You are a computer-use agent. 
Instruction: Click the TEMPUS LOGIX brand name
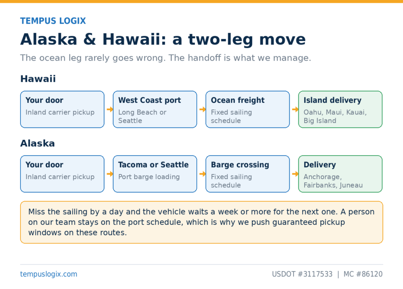click(x=53, y=21)
